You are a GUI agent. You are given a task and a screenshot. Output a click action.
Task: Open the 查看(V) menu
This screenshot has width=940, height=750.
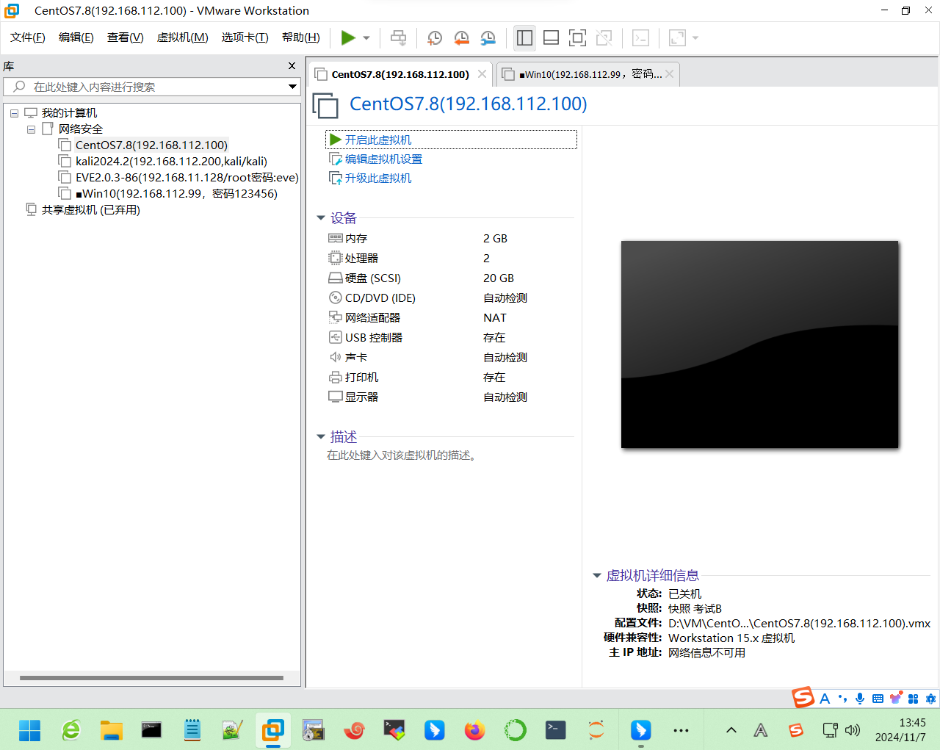click(x=125, y=37)
